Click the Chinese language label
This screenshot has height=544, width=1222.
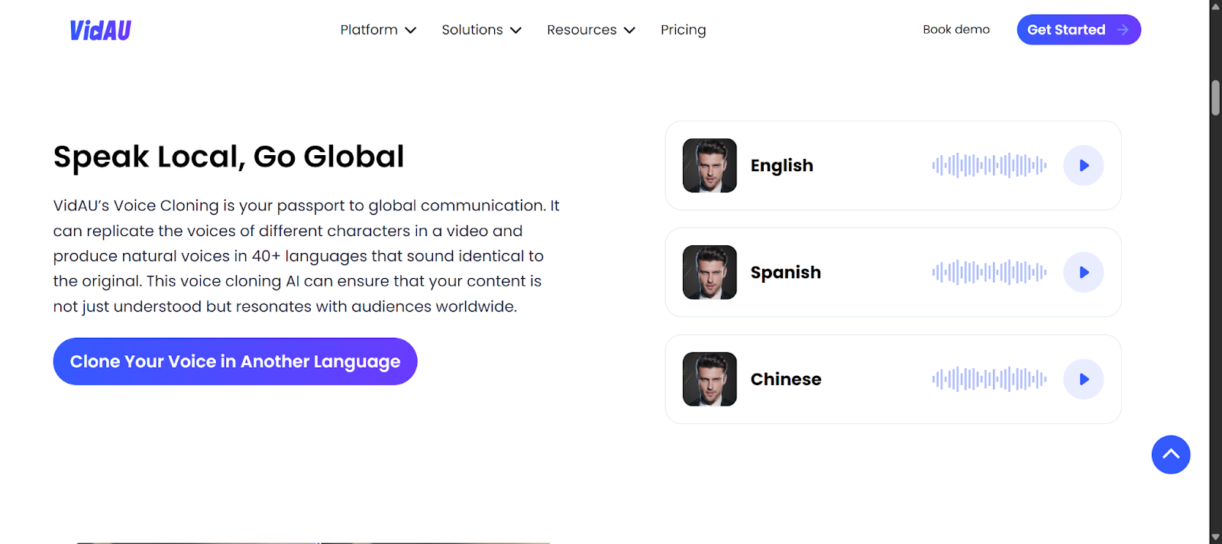click(786, 379)
